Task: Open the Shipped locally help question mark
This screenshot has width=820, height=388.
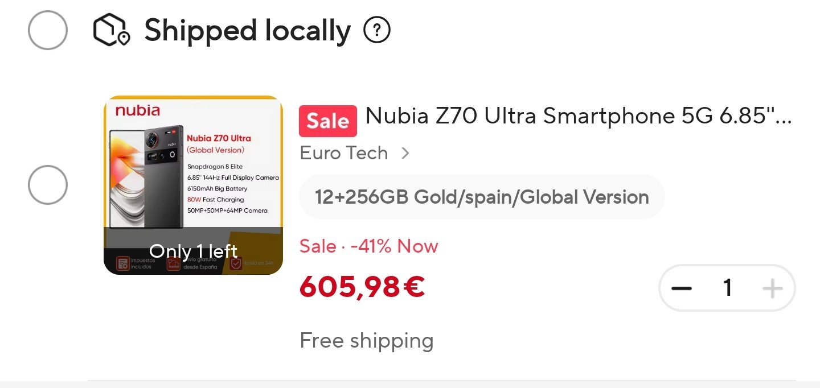Action: pyautogui.click(x=377, y=30)
